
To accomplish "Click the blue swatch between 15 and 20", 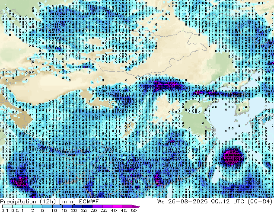I will tap(67, 206).
